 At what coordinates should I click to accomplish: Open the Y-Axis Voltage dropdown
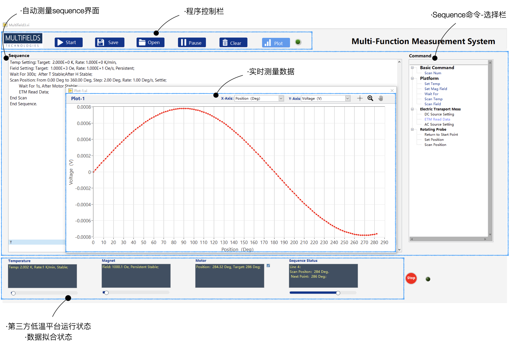click(348, 98)
